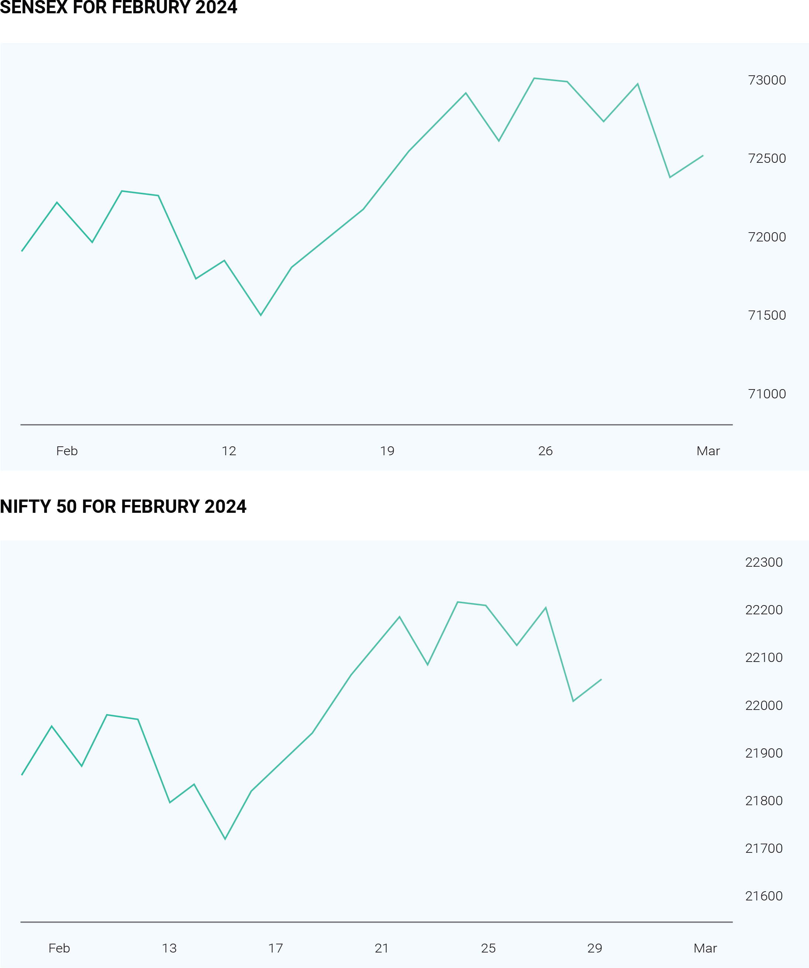Click Feb label on Sensex timeline
Image resolution: width=809 pixels, height=968 pixels.
pos(67,451)
